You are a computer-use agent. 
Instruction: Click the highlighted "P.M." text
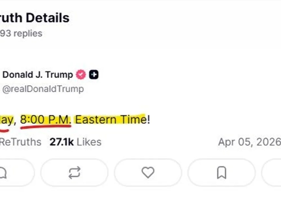pos(59,120)
